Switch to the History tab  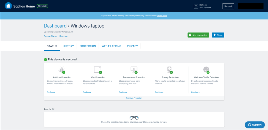[x=68, y=46]
